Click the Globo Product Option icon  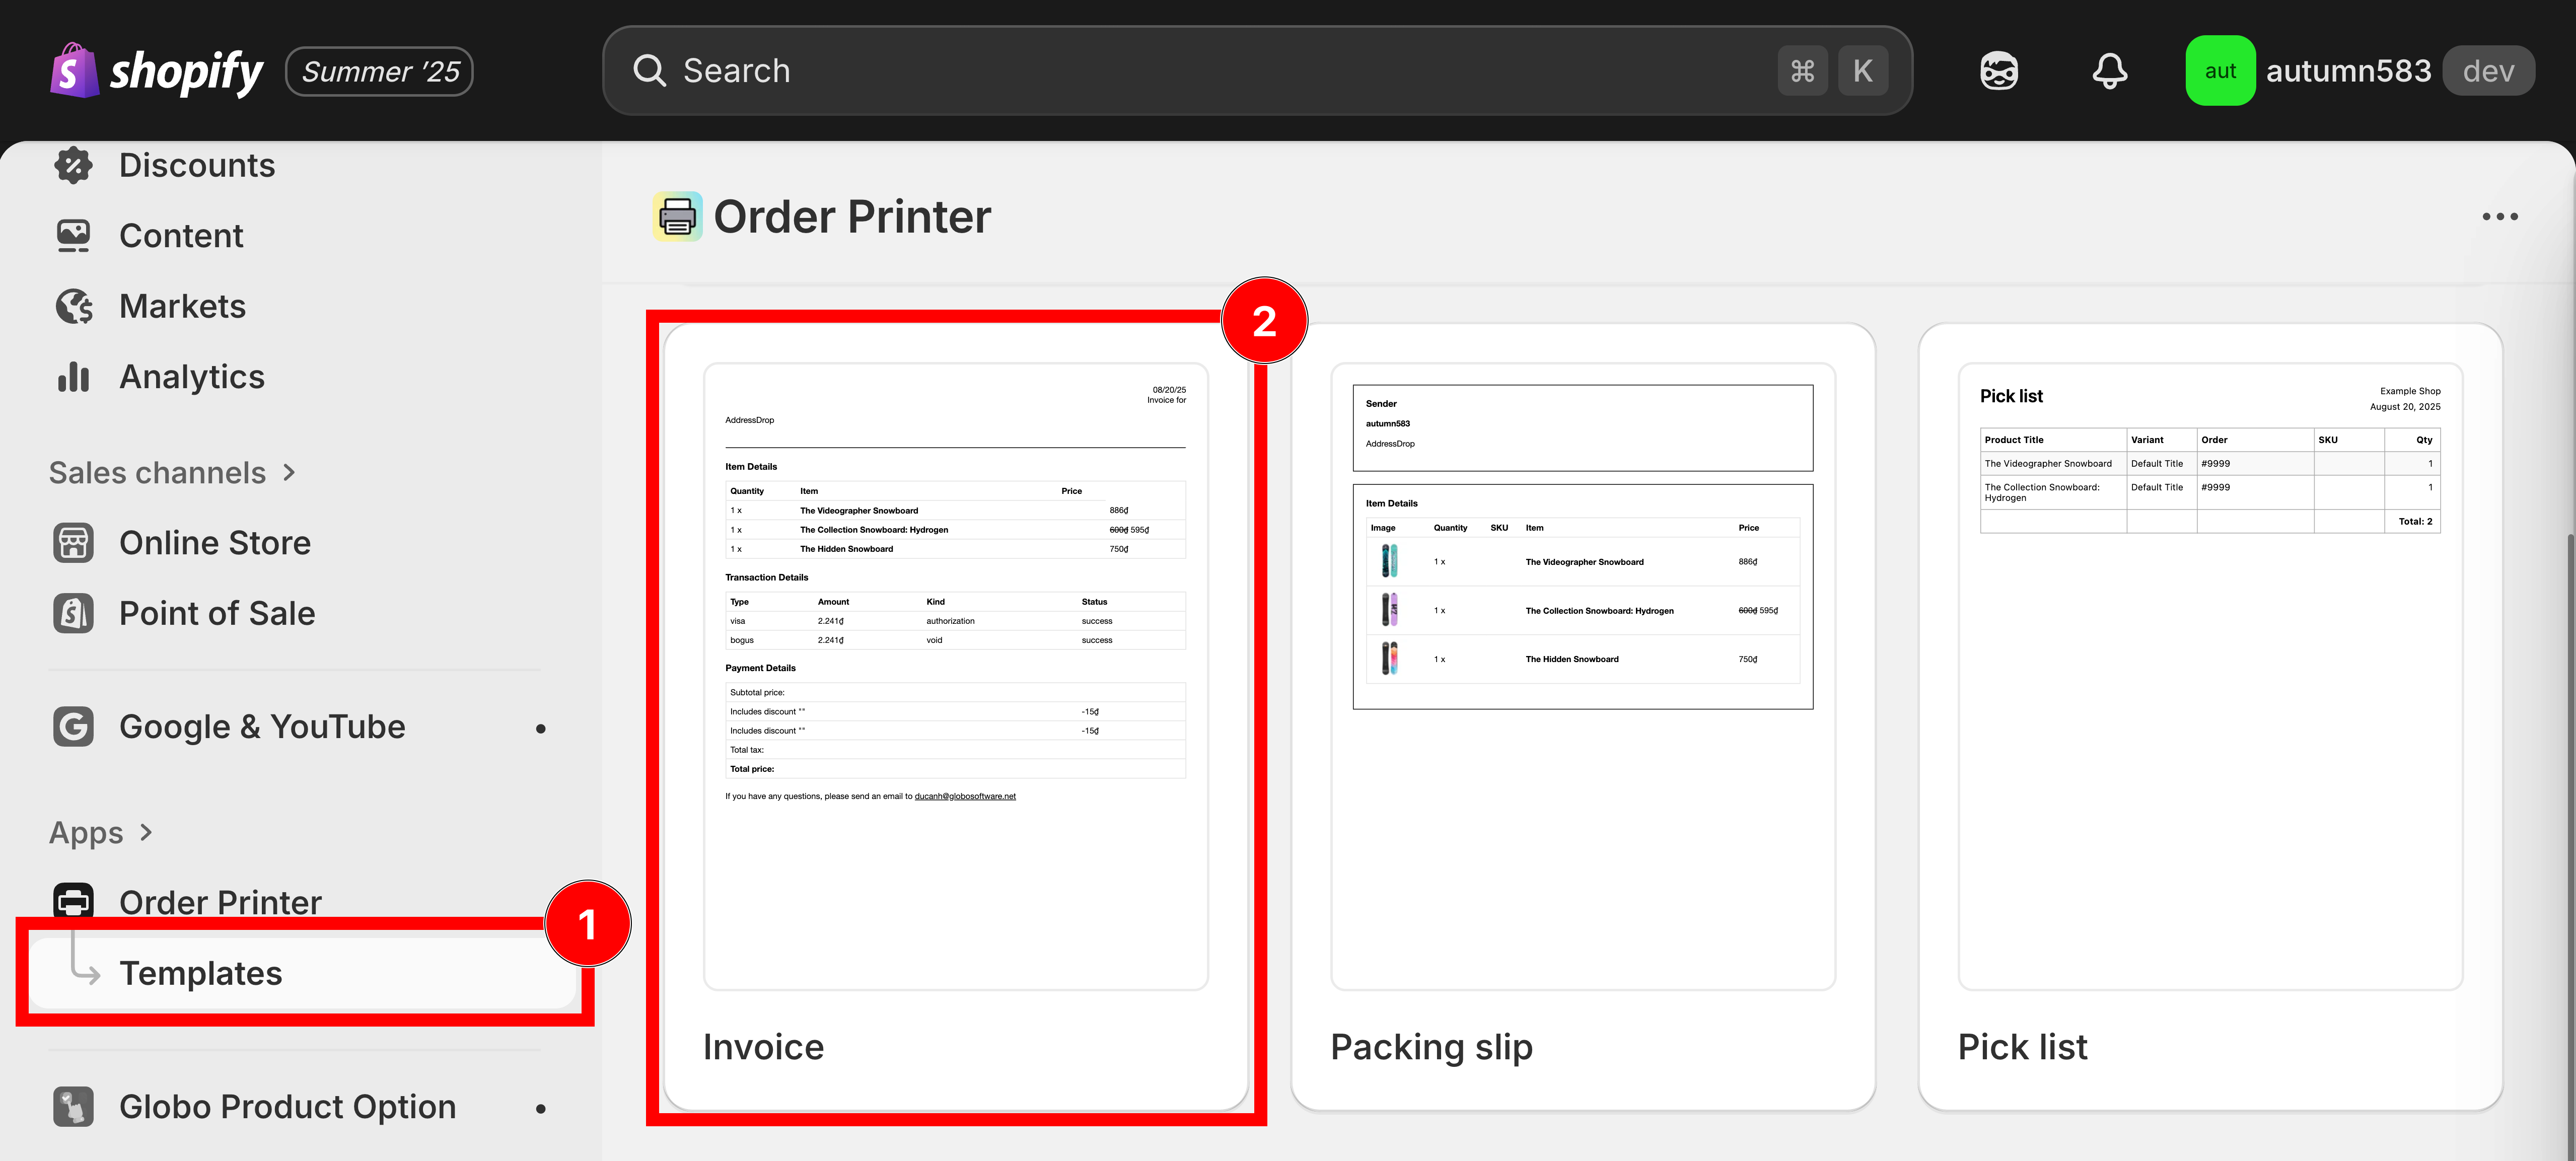73,1106
